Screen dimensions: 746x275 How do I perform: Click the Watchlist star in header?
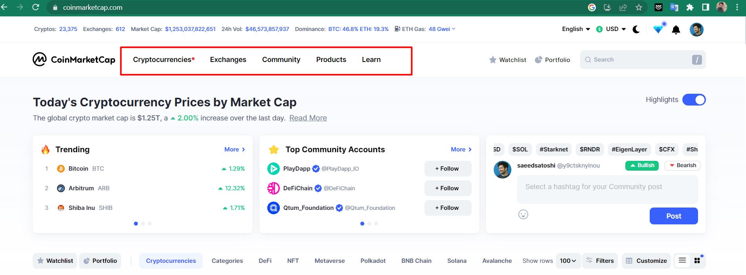click(x=493, y=60)
